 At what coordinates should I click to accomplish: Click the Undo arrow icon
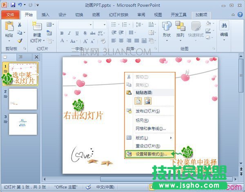pos(20,5)
